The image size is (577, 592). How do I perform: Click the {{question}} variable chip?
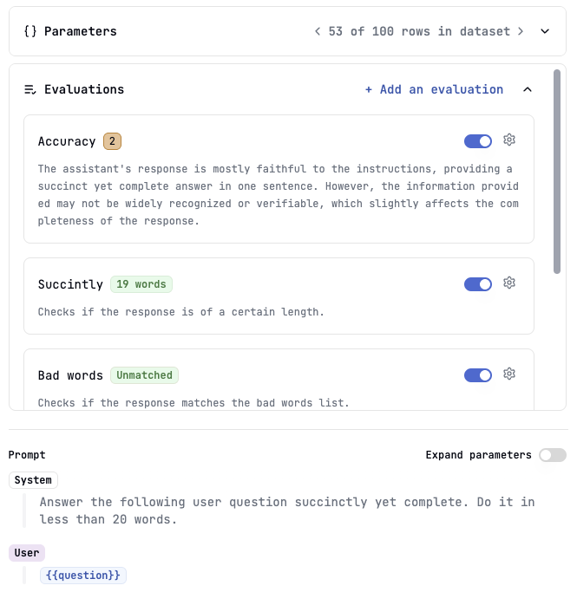pos(83,576)
